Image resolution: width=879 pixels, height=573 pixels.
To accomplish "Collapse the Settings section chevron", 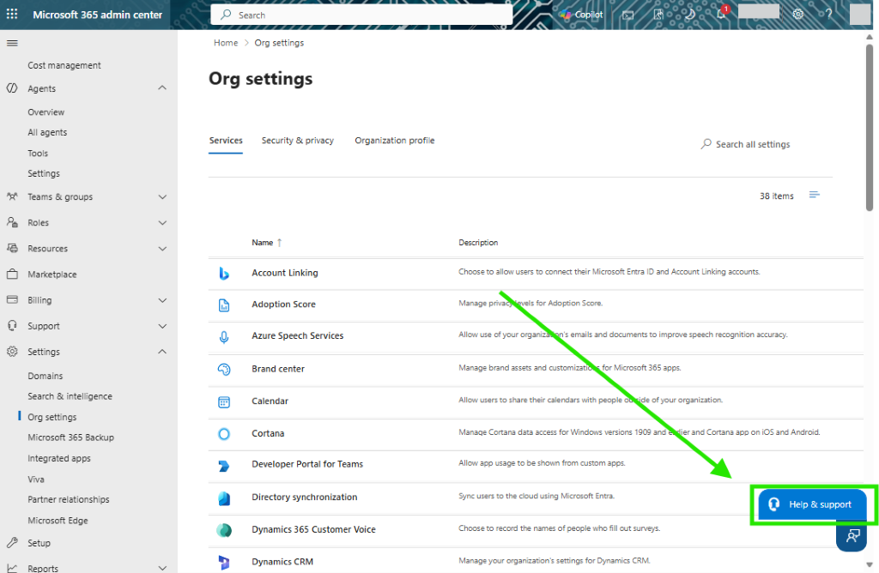I will pos(162,352).
